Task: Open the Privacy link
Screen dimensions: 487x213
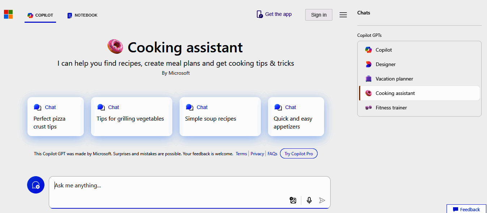Action: pyautogui.click(x=257, y=154)
